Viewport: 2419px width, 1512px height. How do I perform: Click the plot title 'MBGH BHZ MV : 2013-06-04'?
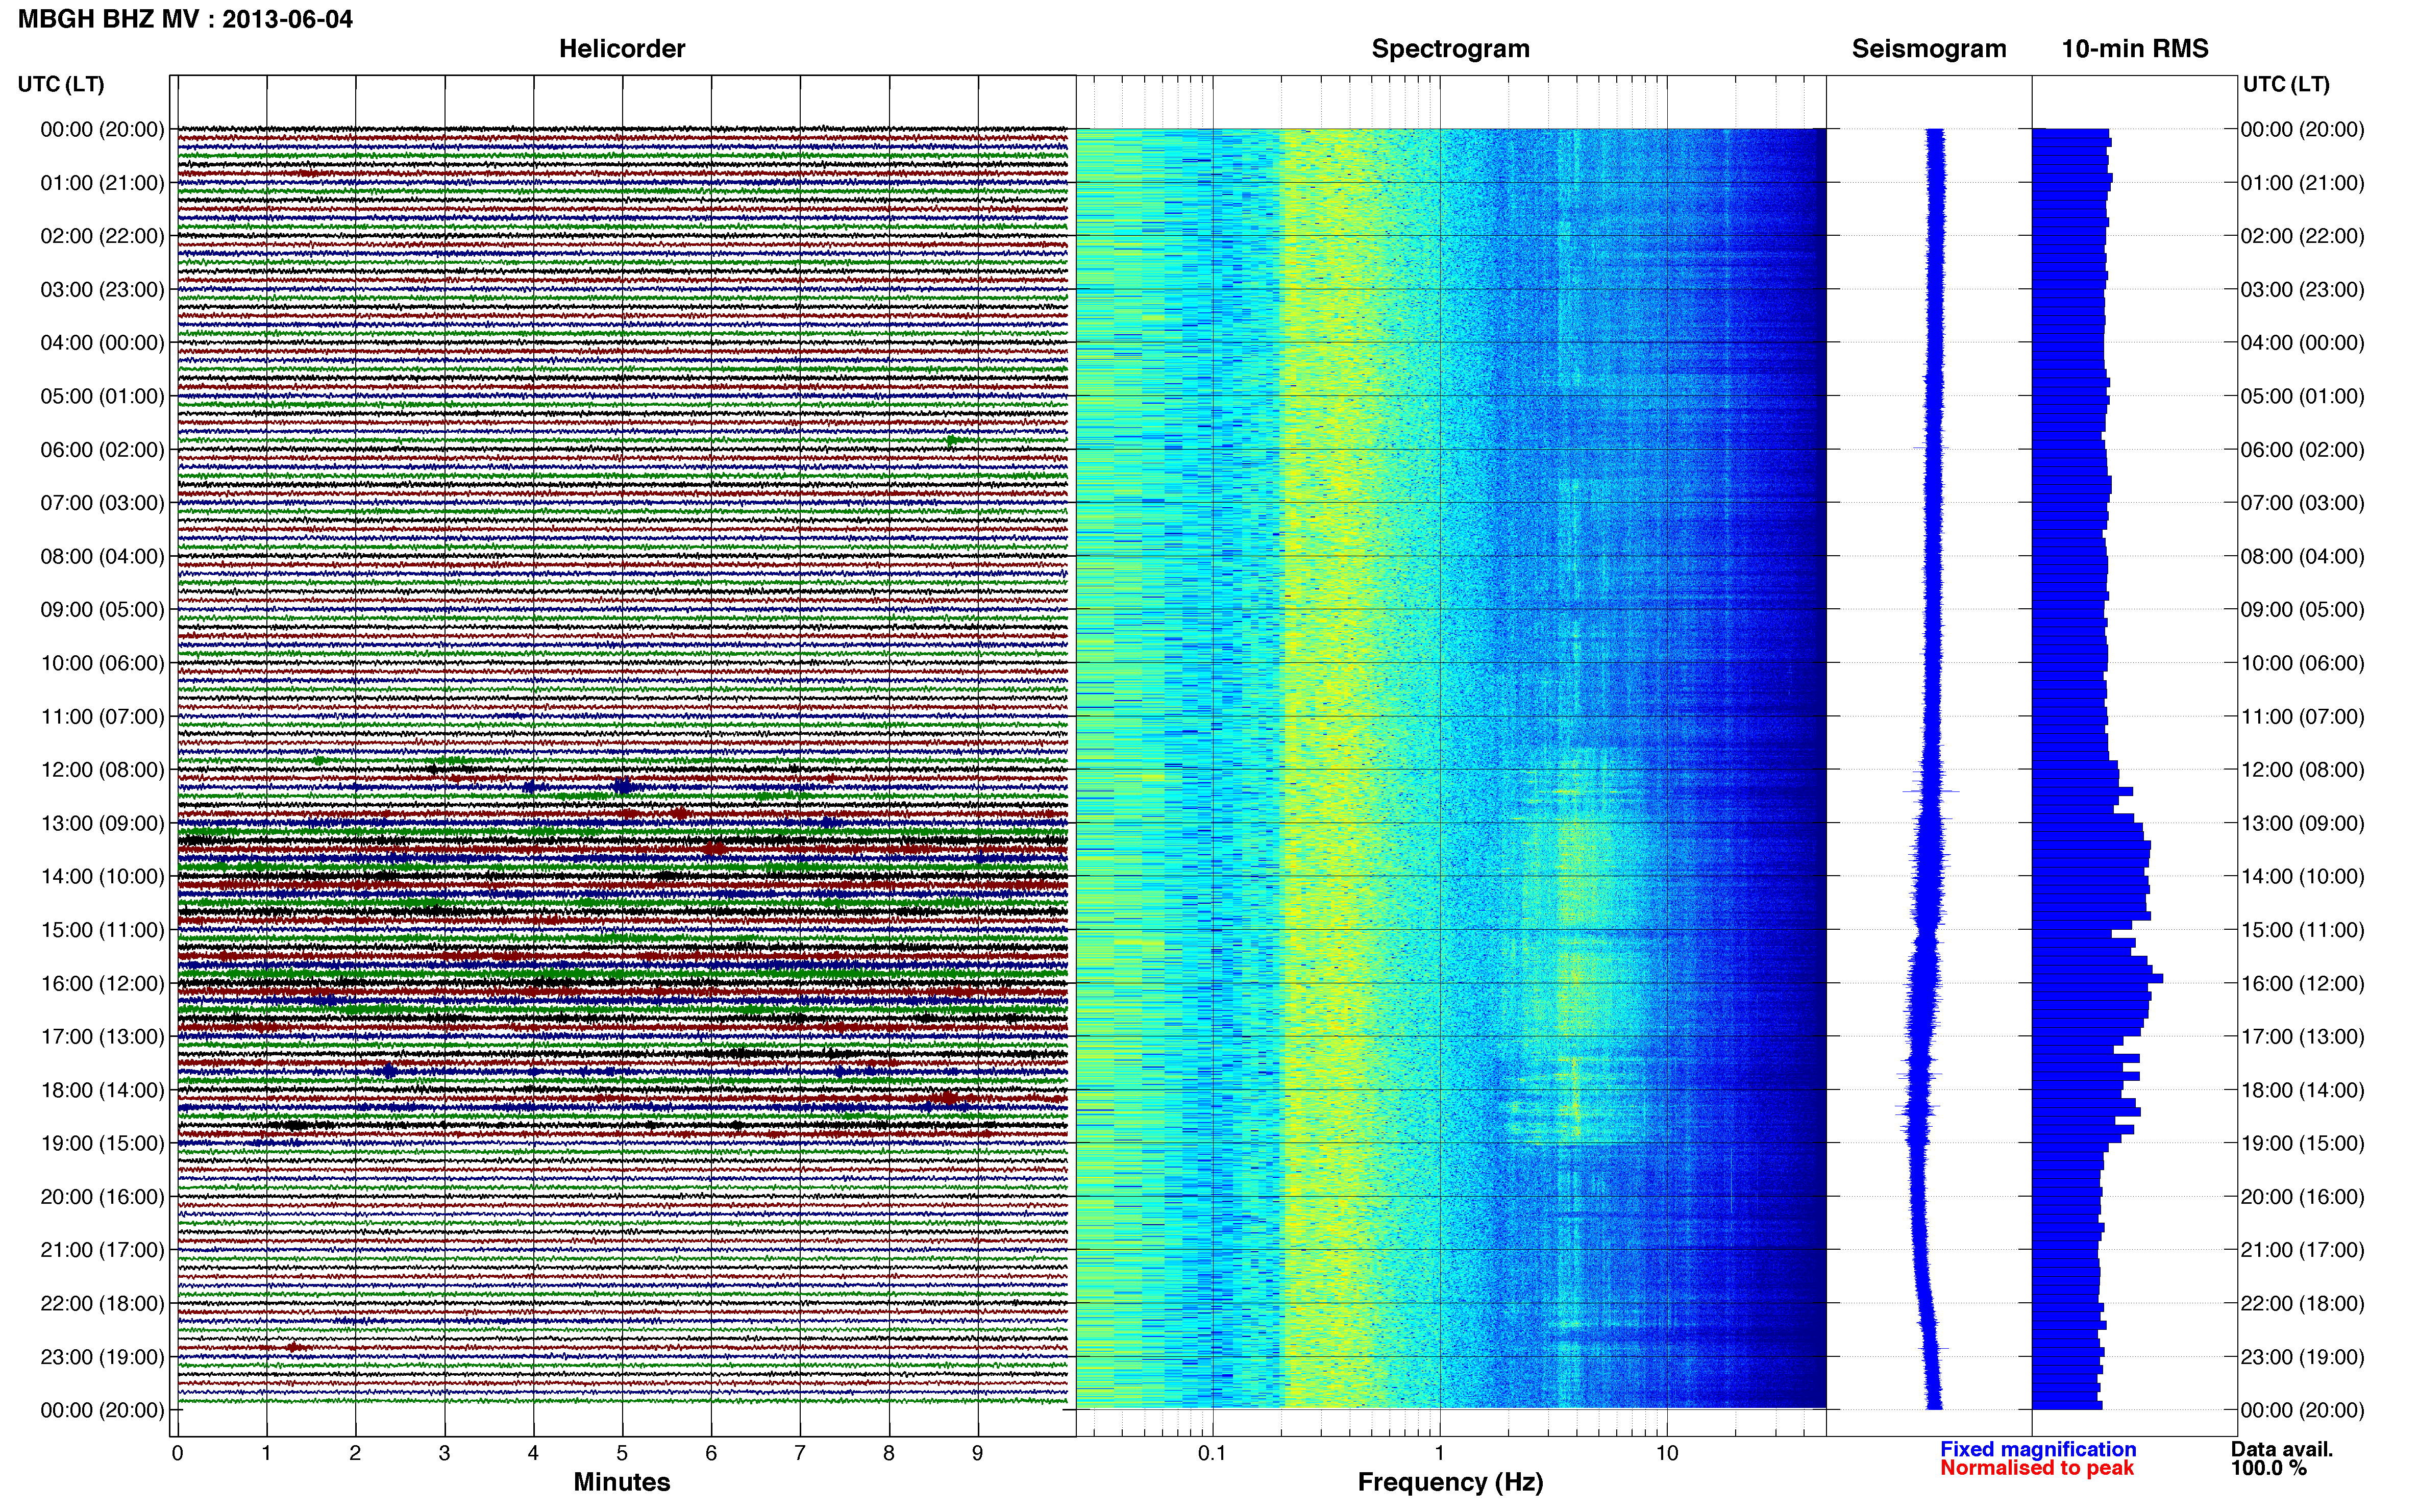(186, 19)
